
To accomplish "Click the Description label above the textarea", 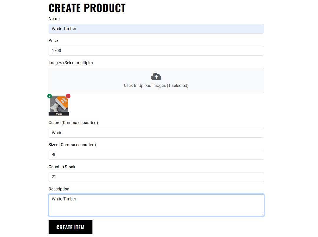I will point(59,189).
